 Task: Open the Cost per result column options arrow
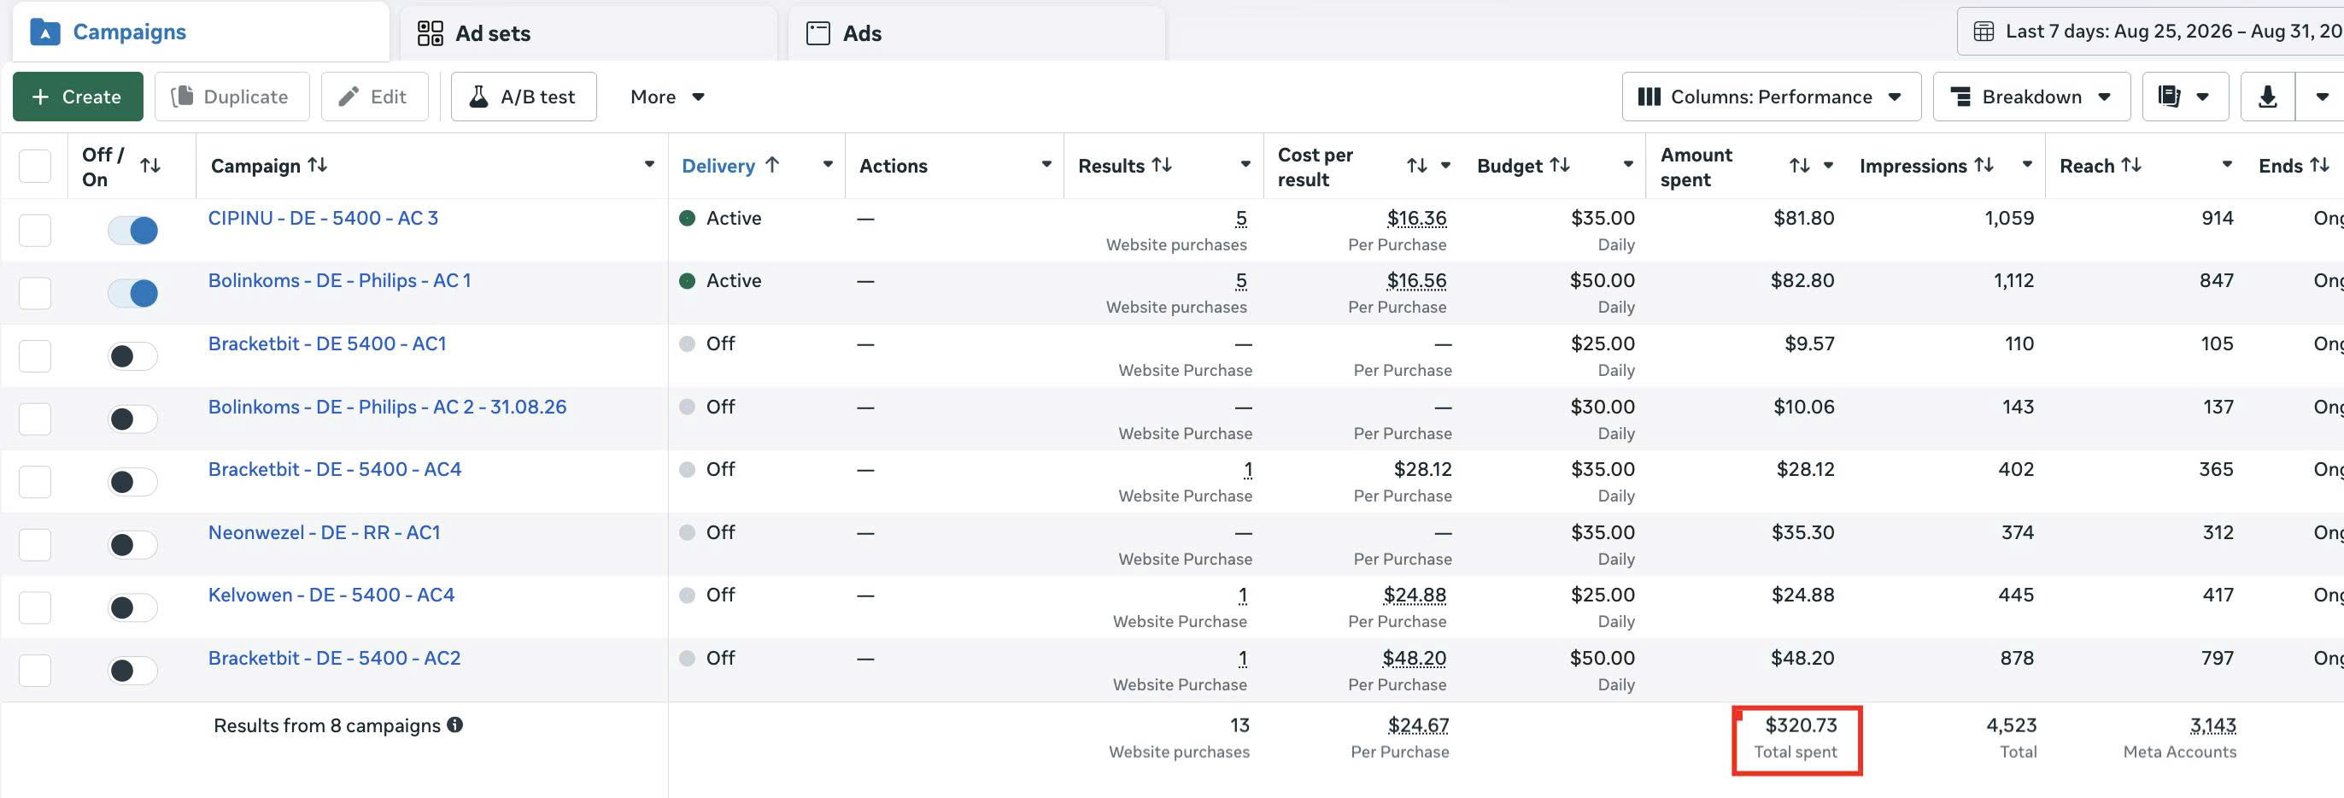pos(1445,165)
